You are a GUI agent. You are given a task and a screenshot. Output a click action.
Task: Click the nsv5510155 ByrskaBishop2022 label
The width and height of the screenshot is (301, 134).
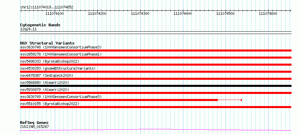click(x=49, y=104)
